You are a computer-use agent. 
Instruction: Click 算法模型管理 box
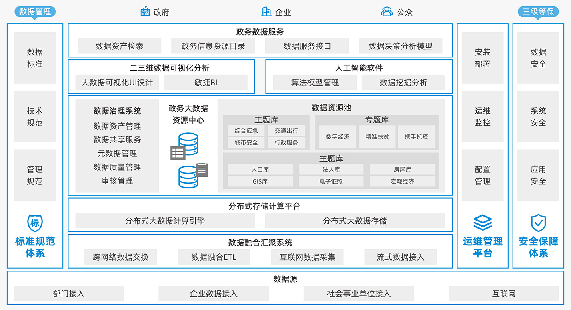315,82
